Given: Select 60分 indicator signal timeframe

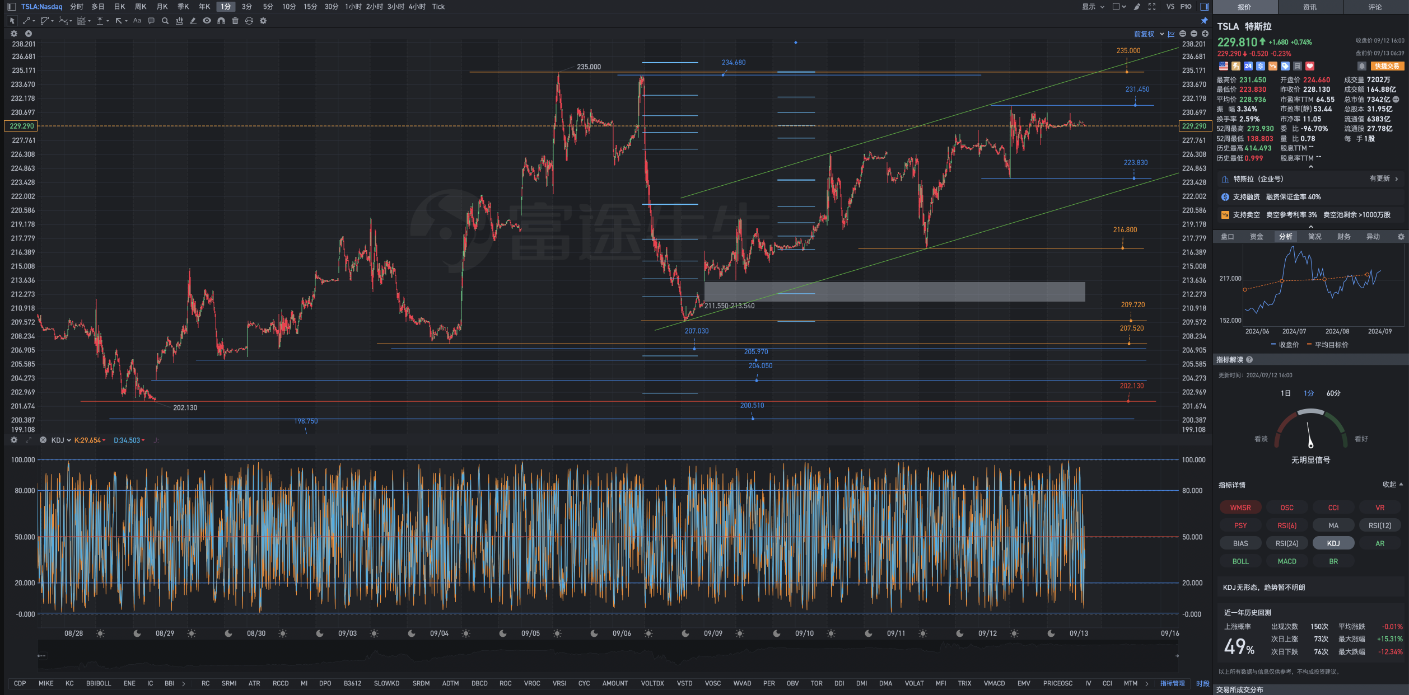Looking at the screenshot, I should [1333, 393].
